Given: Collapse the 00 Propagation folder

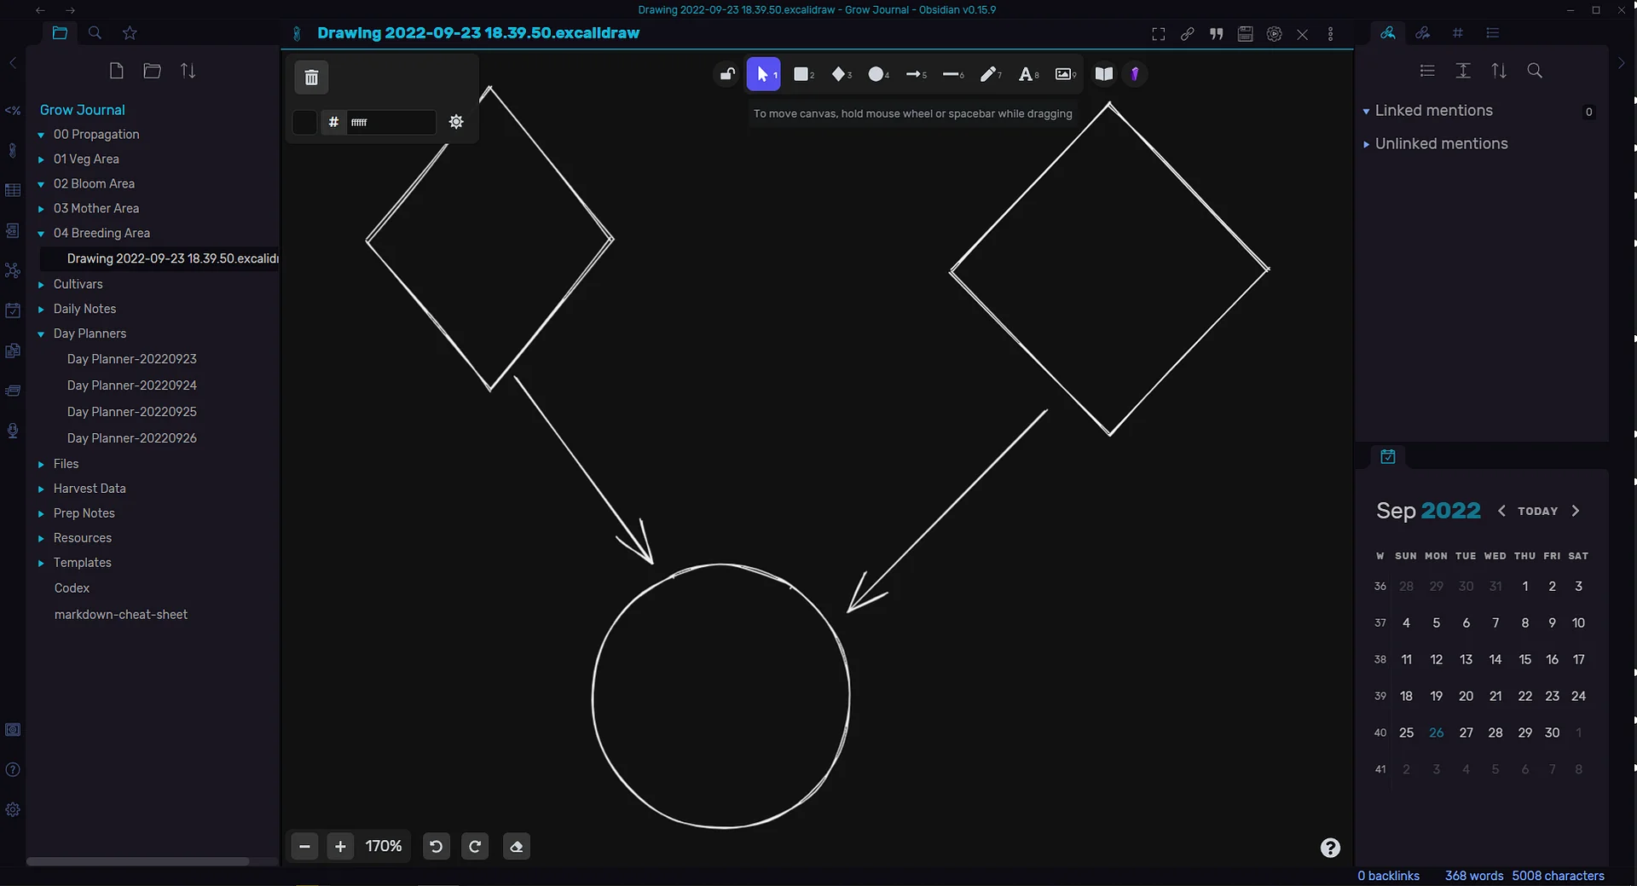Looking at the screenshot, I should (41, 135).
